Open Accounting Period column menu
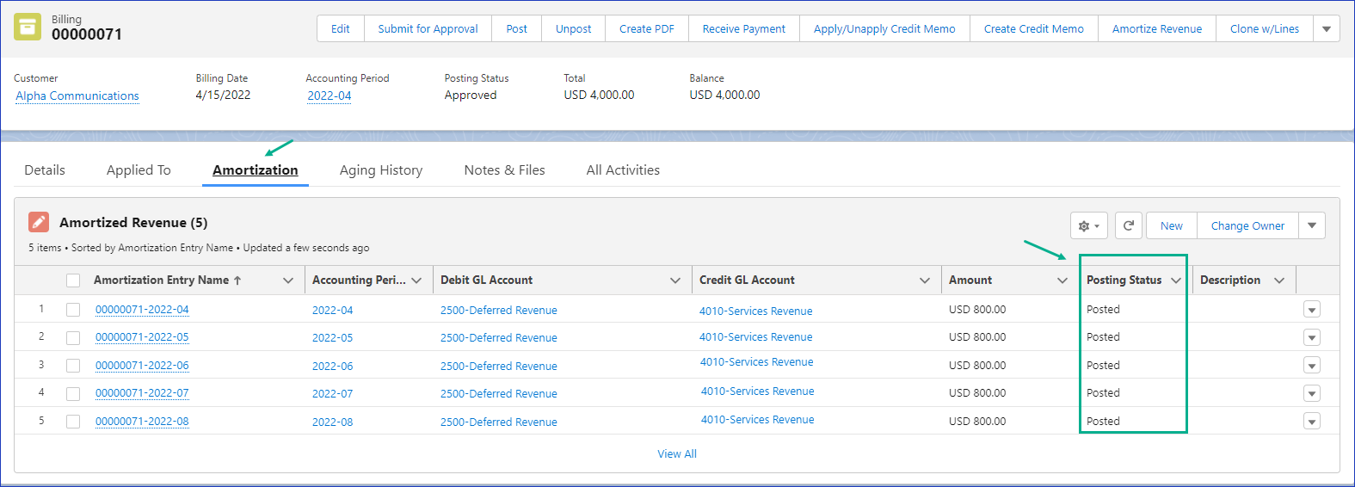1355x487 pixels. 416,280
